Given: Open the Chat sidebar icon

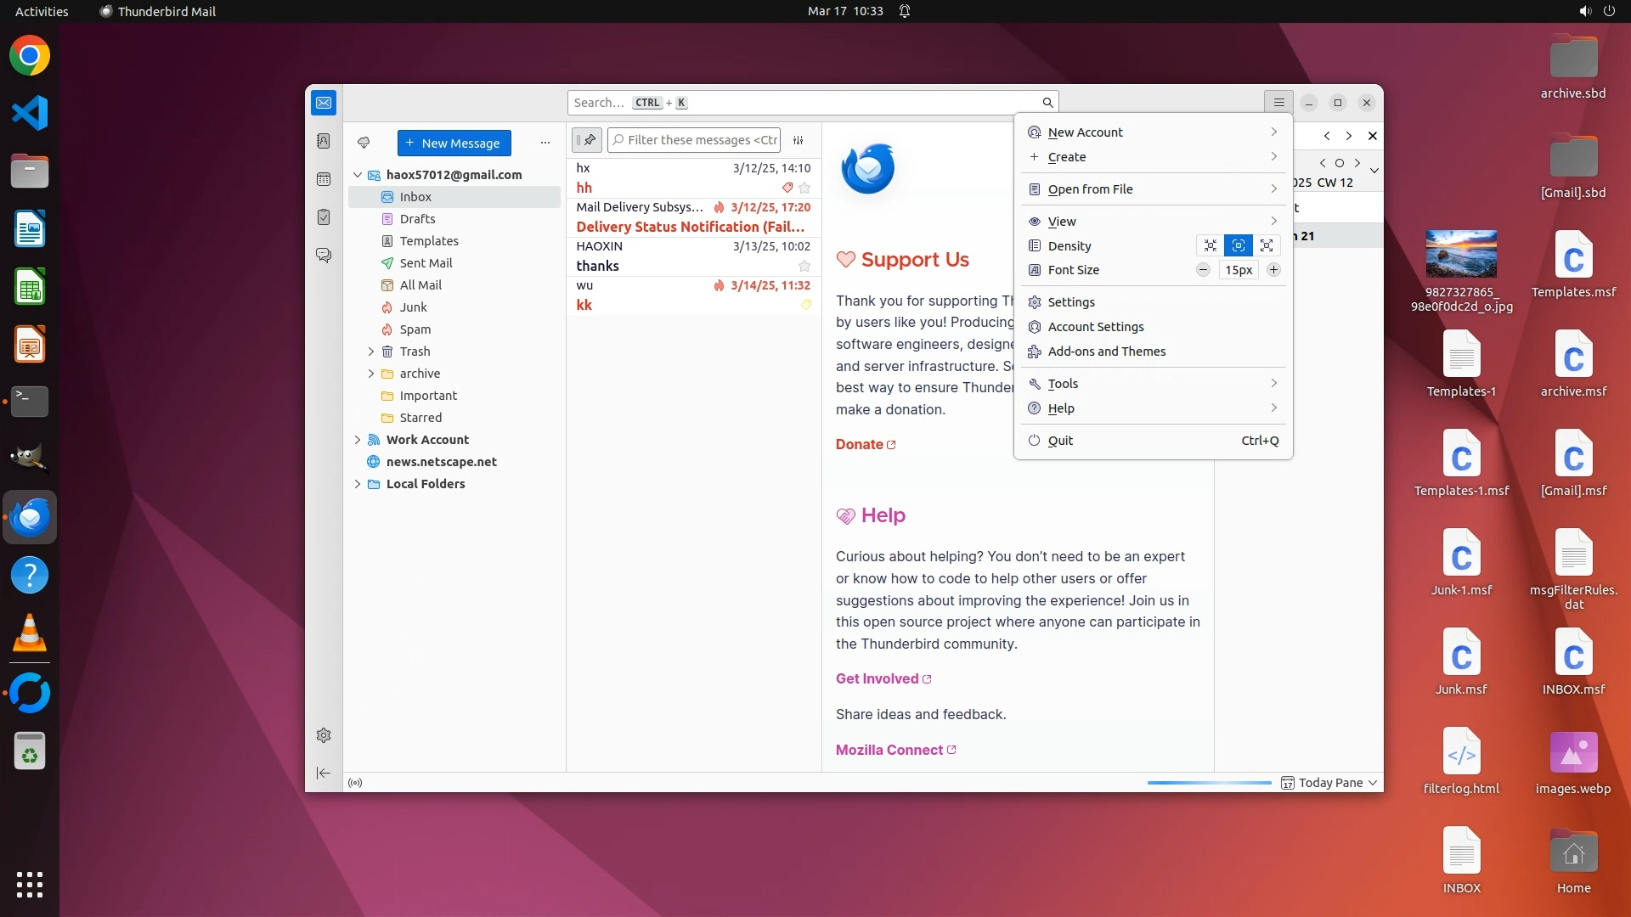Looking at the screenshot, I should tap(324, 255).
